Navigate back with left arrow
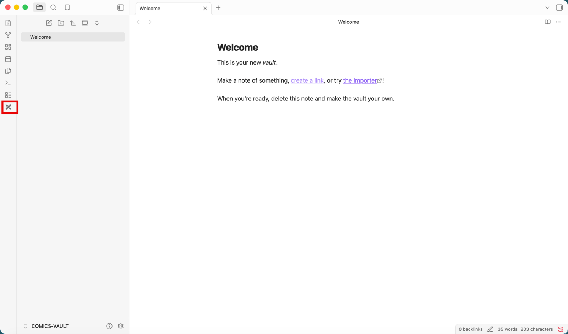The image size is (568, 334). pyautogui.click(x=139, y=22)
